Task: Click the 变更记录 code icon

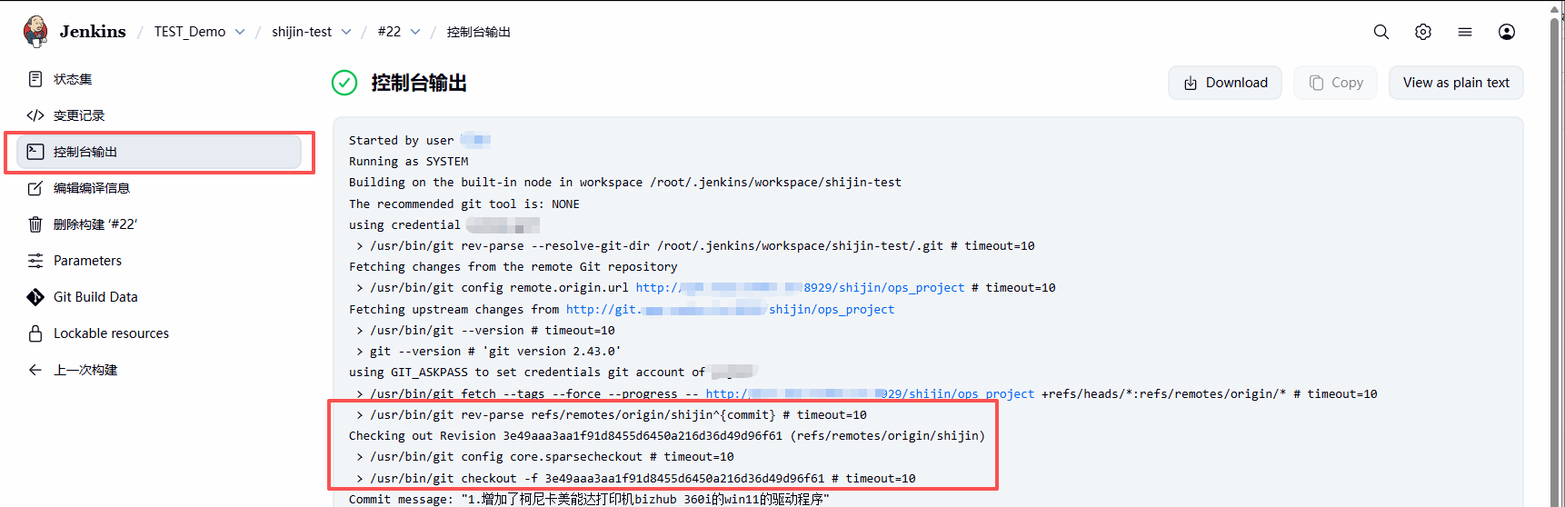Action: coord(35,115)
